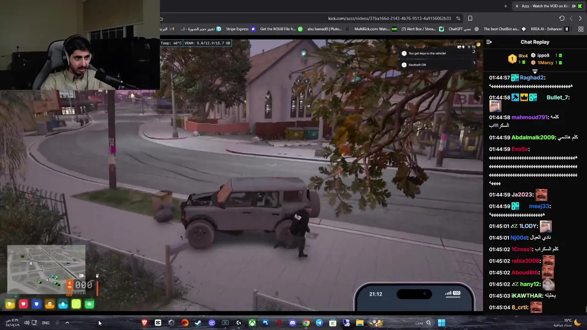Click the emote image under Bullet_7's message
Viewport: 587px width, 330px height.
pyautogui.click(x=495, y=107)
